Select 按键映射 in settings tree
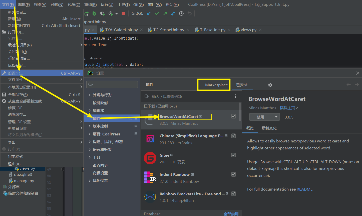Image resolution: width=362 pixels, height=216 pixels. [100, 103]
